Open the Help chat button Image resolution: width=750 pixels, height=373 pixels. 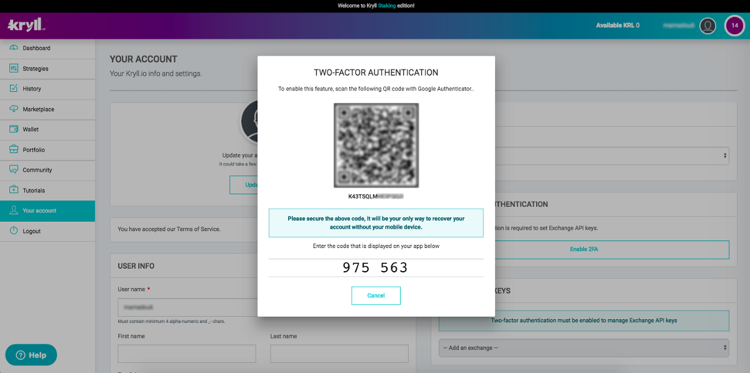[31, 355]
